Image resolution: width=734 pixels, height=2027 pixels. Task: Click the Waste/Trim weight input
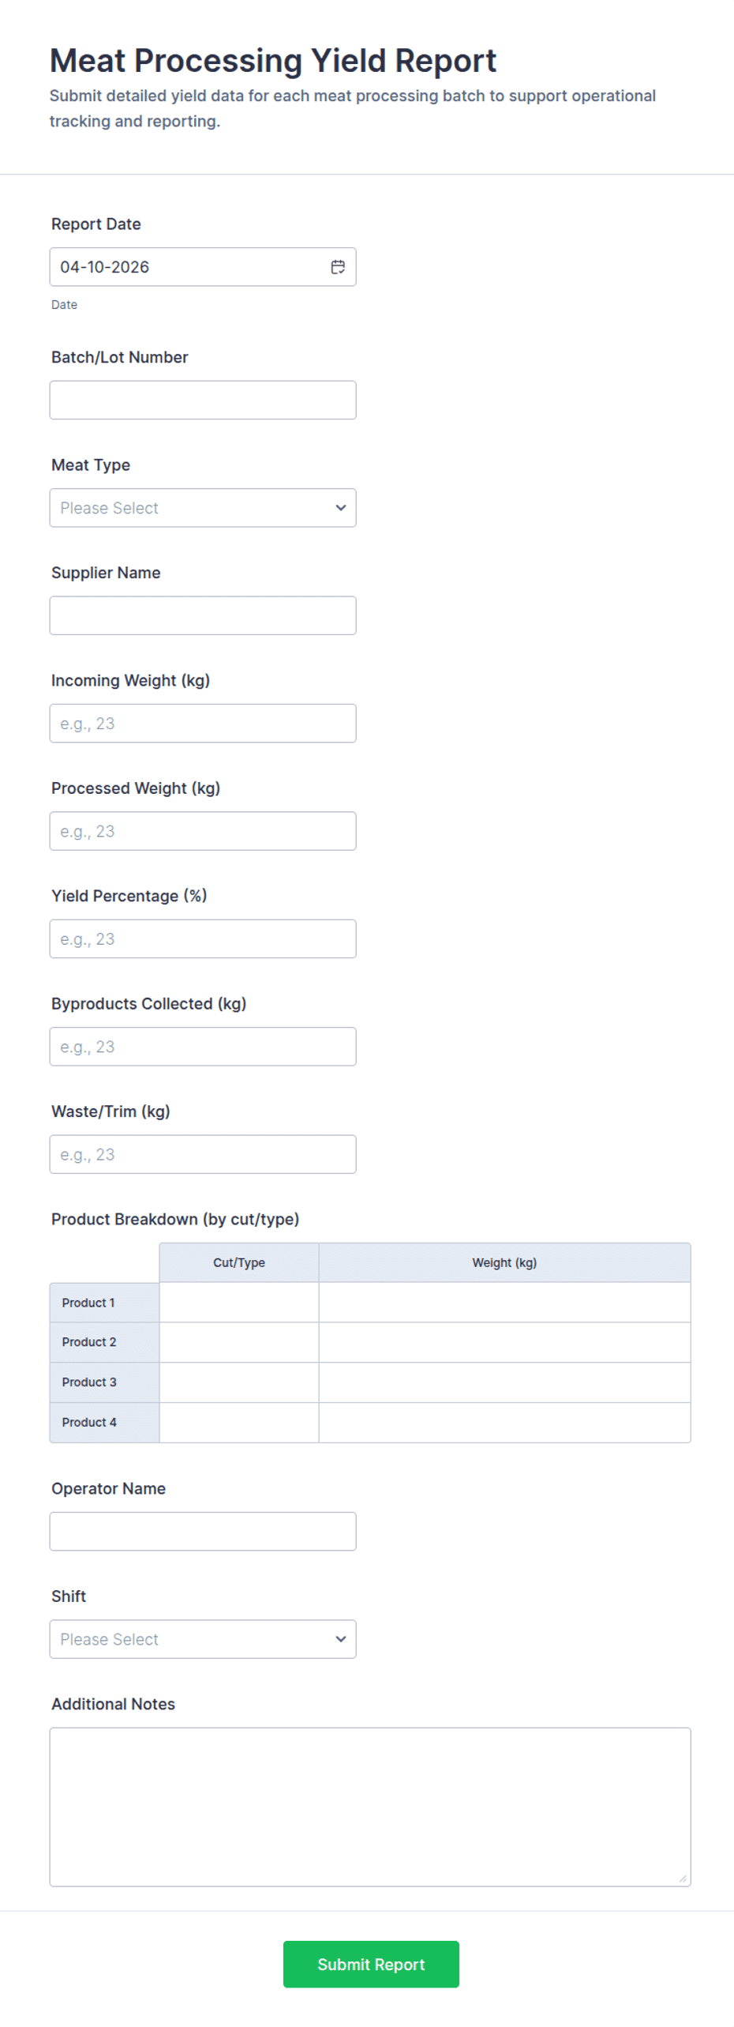[x=202, y=1154]
